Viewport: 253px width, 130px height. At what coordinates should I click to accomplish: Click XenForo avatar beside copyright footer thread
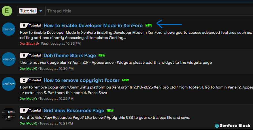coord(9,84)
